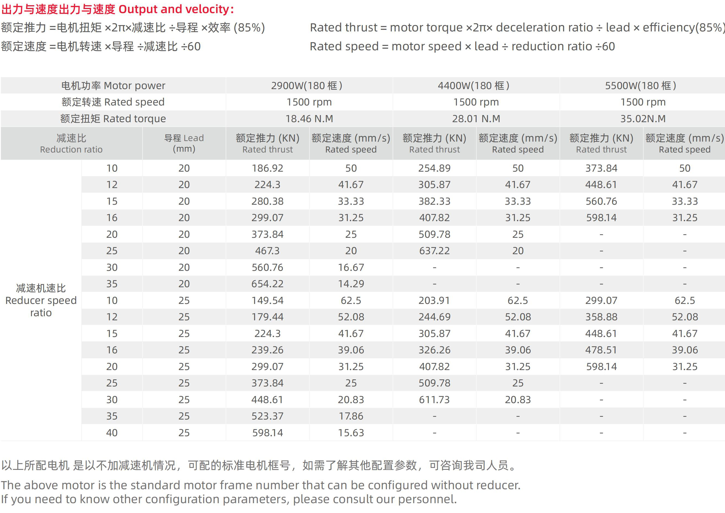Click the 611.73 thrust cell
Screen dimensions: 725x513
tap(434, 400)
